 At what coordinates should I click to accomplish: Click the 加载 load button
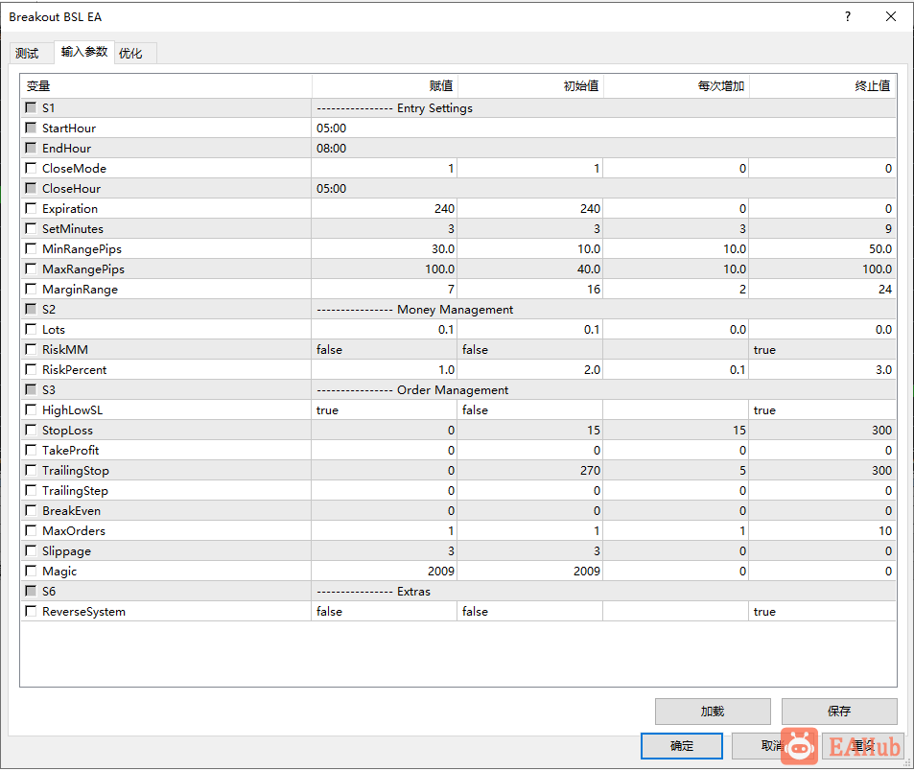pyautogui.click(x=713, y=711)
